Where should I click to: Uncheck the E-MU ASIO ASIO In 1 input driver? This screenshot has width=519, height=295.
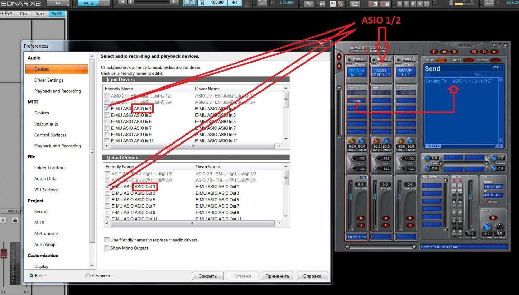(107, 109)
